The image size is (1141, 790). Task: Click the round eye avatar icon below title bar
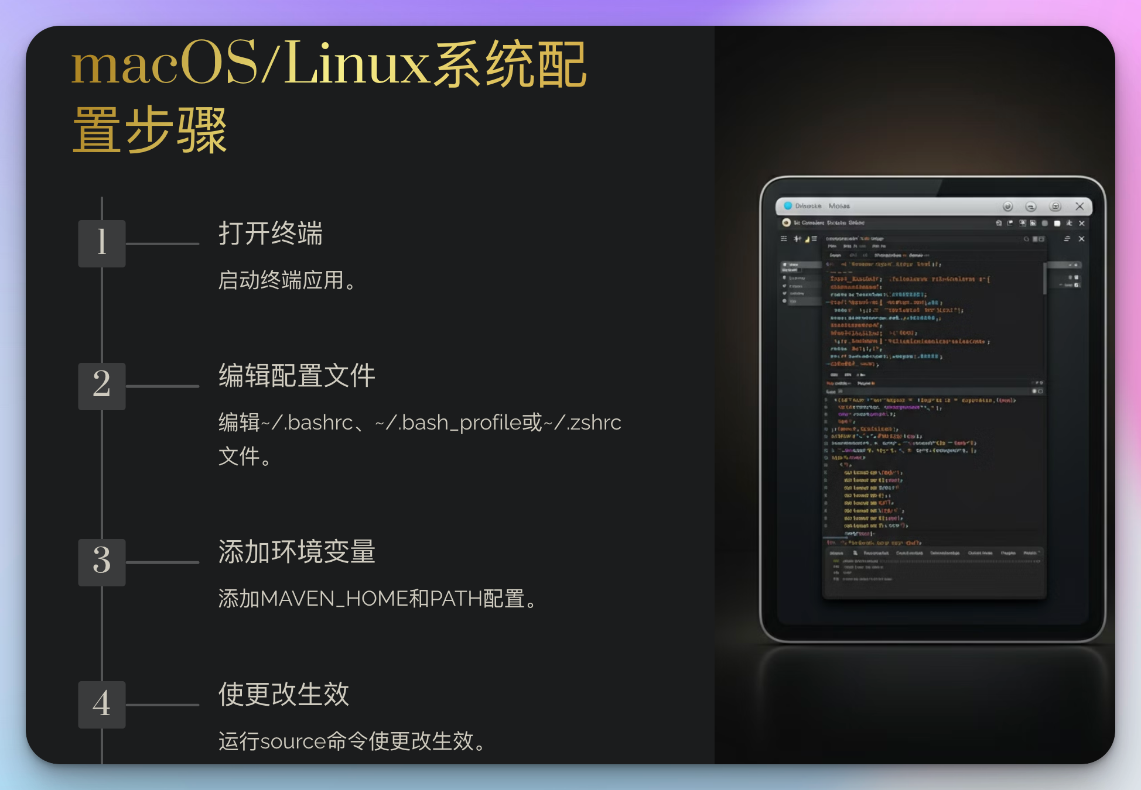pos(786,223)
